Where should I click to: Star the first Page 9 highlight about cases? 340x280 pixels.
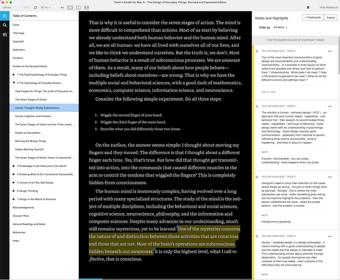tap(257, 177)
